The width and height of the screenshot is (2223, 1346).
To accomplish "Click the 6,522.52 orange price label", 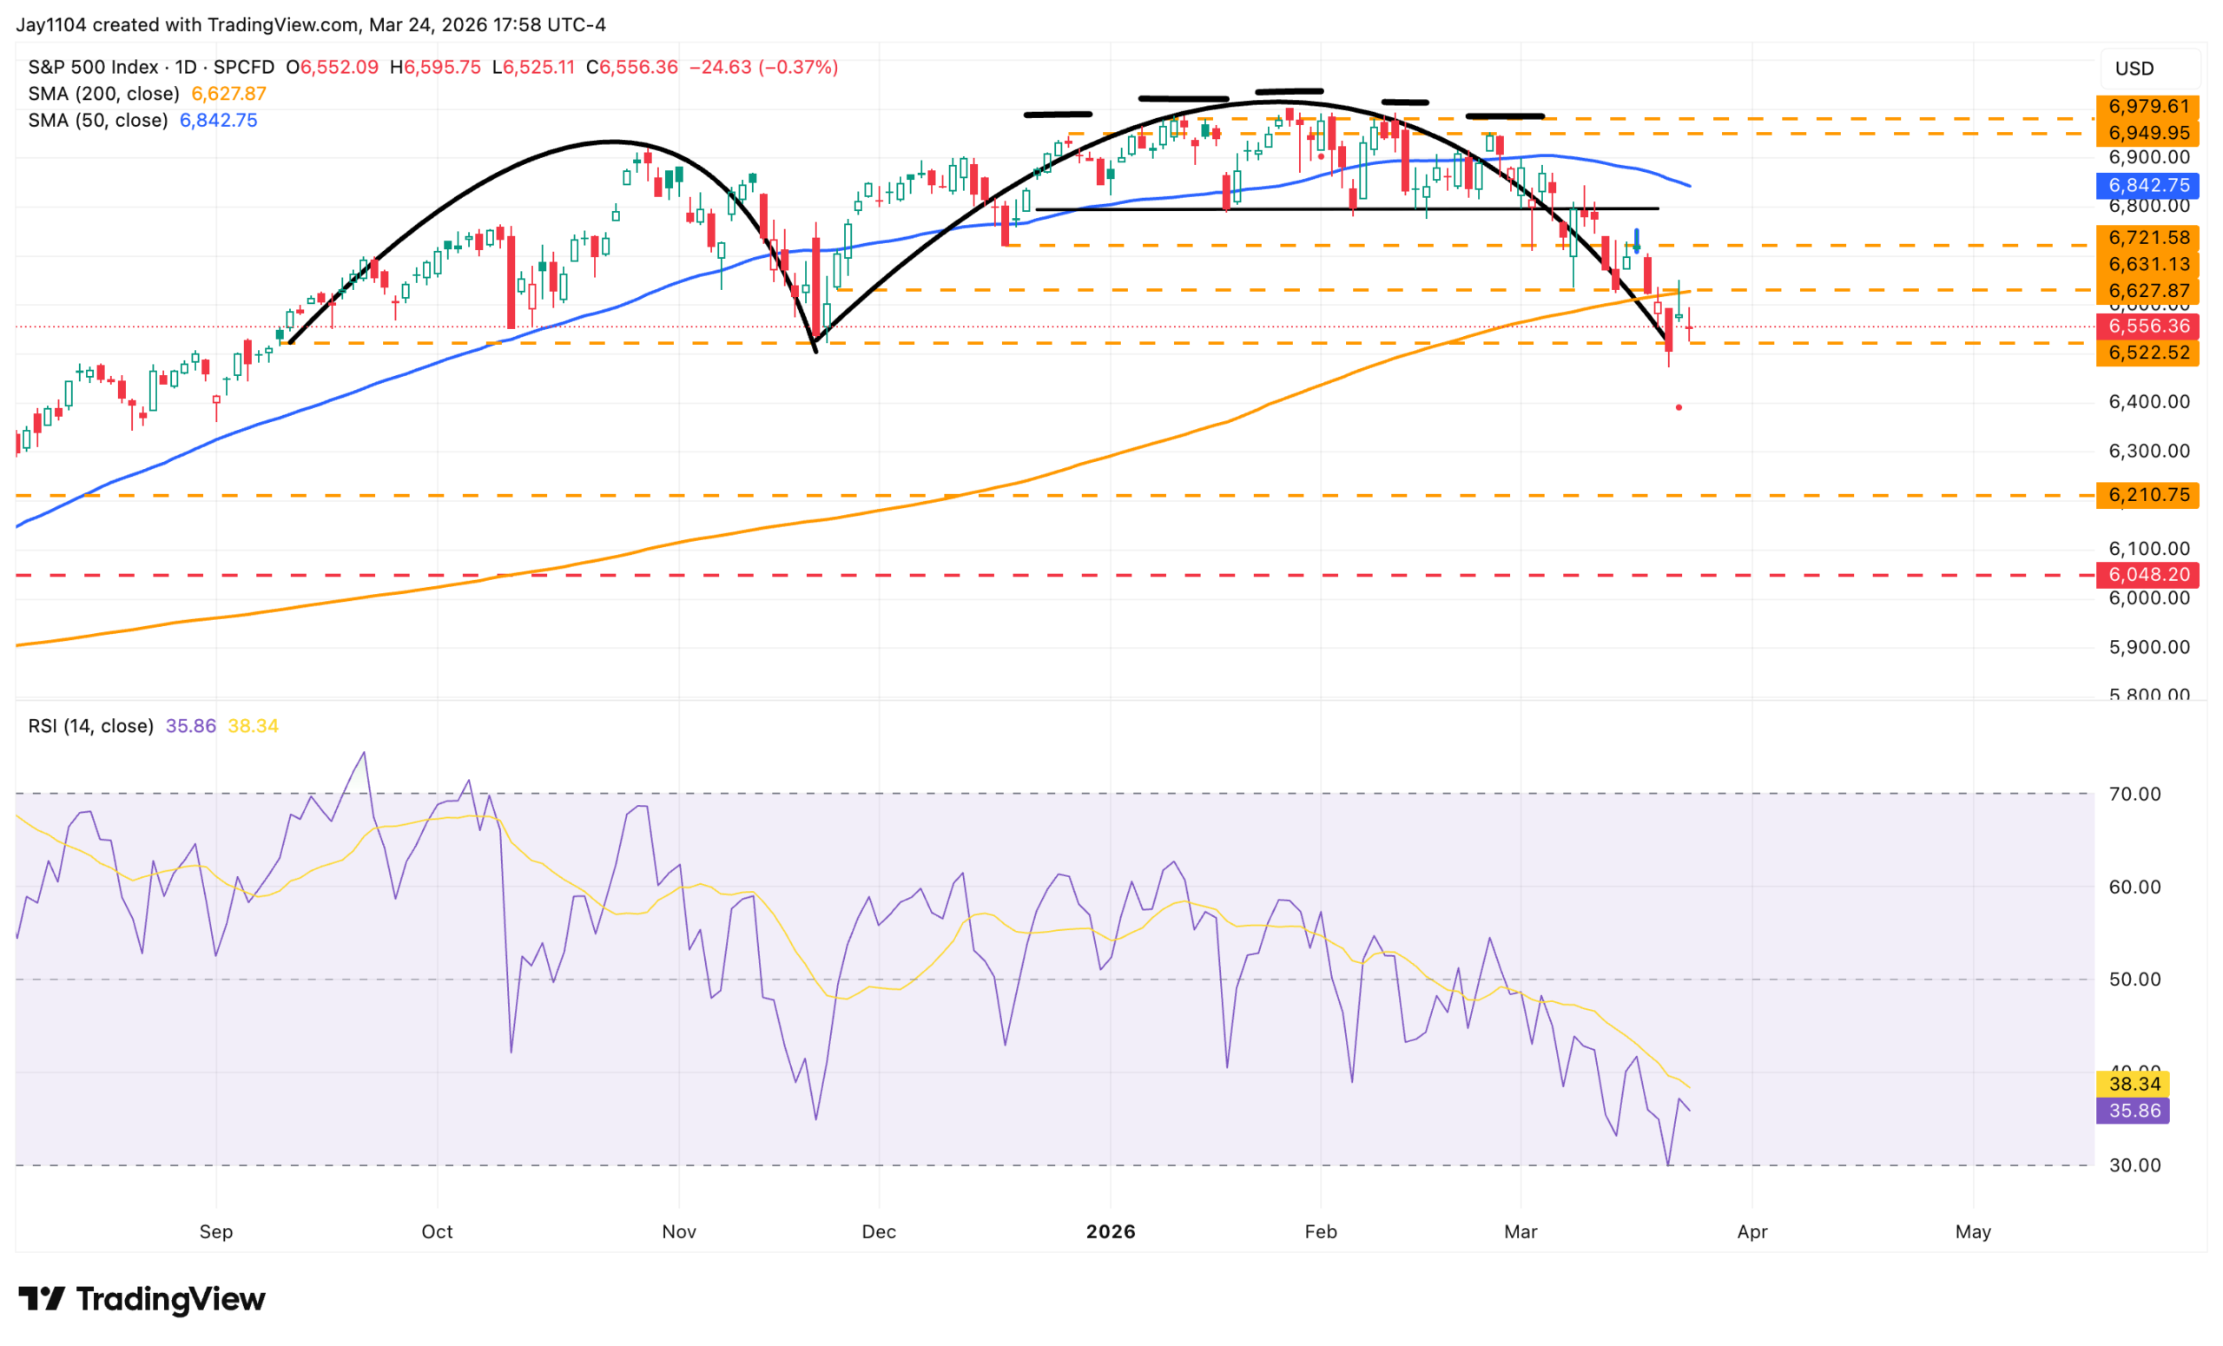I will coord(2148,353).
